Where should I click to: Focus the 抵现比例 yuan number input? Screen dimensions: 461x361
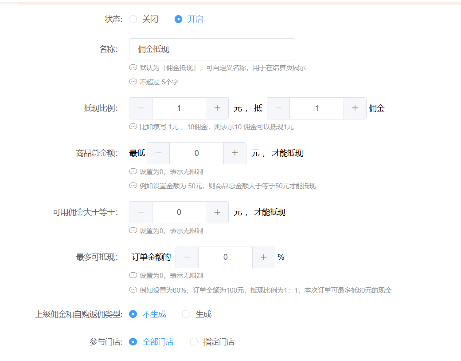coord(179,108)
